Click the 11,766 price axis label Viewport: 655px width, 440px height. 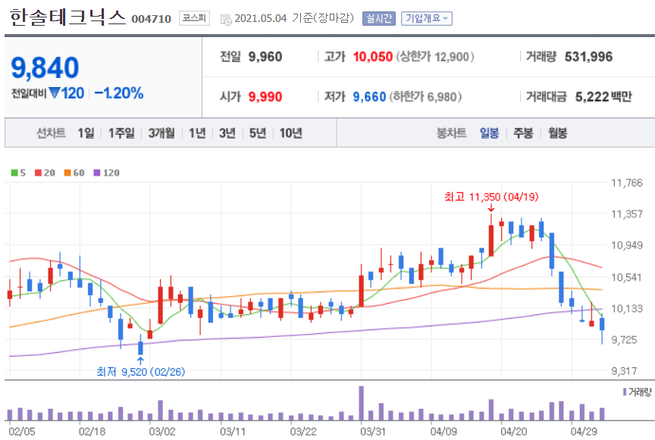pos(627,183)
